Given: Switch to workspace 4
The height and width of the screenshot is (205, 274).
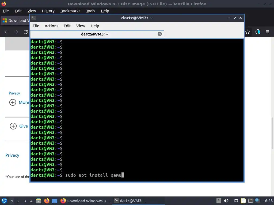Looking at the screenshot, I should [31, 201].
